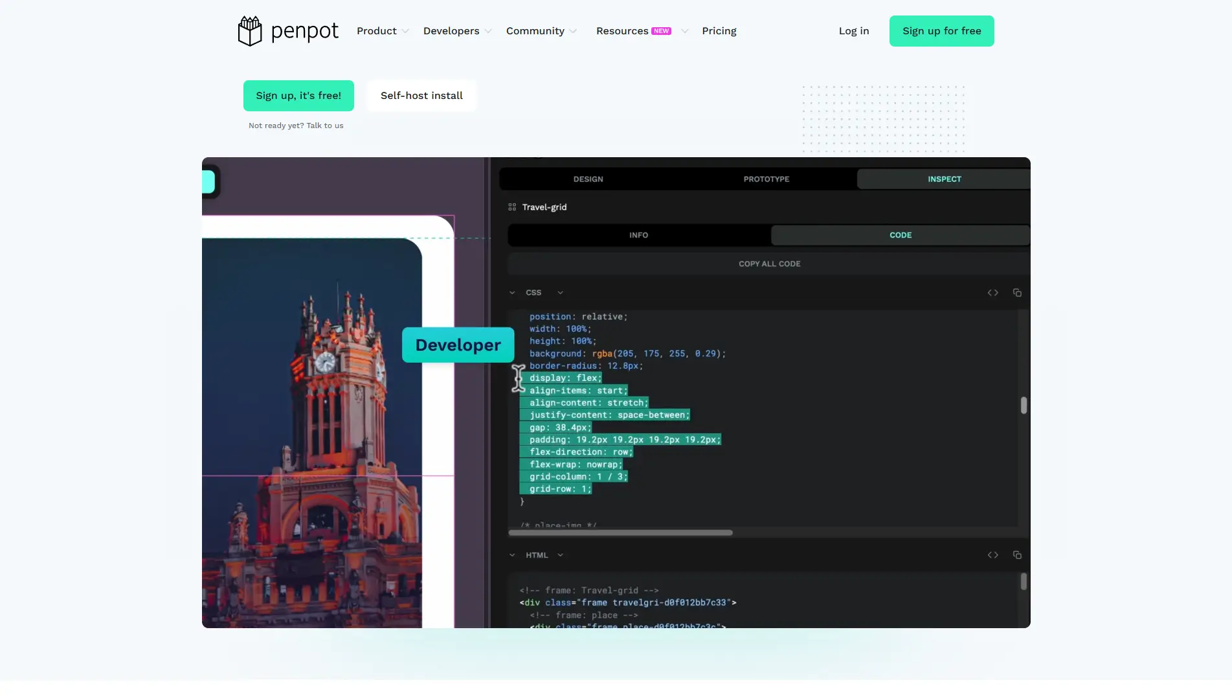Collapse the CSS code section
The width and height of the screenshot is (1232, 698).
click(x=512, y=293)
